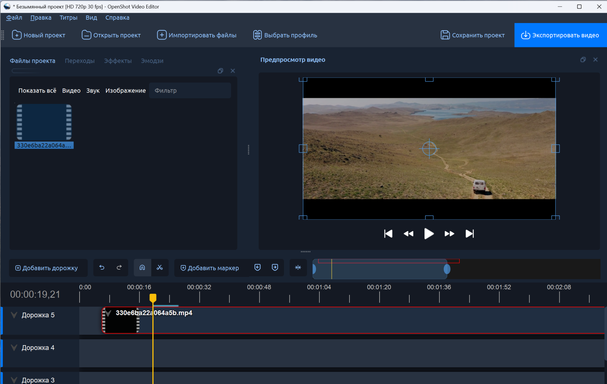Open the clip menu arrow on 330e6ba22a064a5b.mp4
607x384 pixels.
(x=108, y=313)
